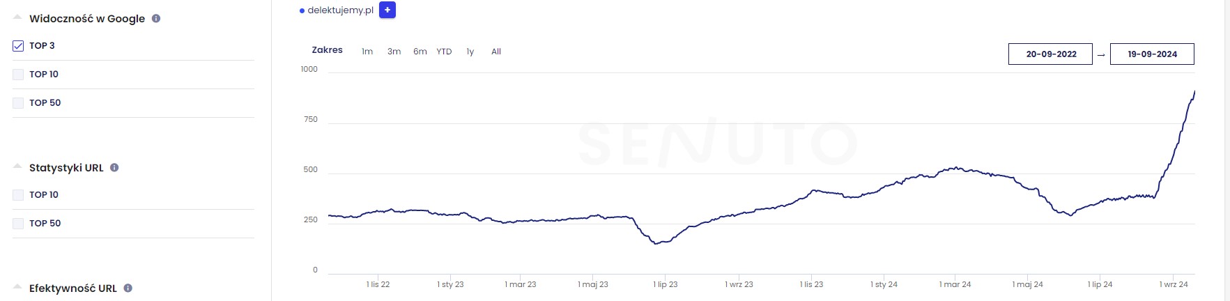Image resolution: width=1230 pixels, height=301 pixels.
Task: Check TOP 10 under Statystyki URL
Action: click(18, 195)
